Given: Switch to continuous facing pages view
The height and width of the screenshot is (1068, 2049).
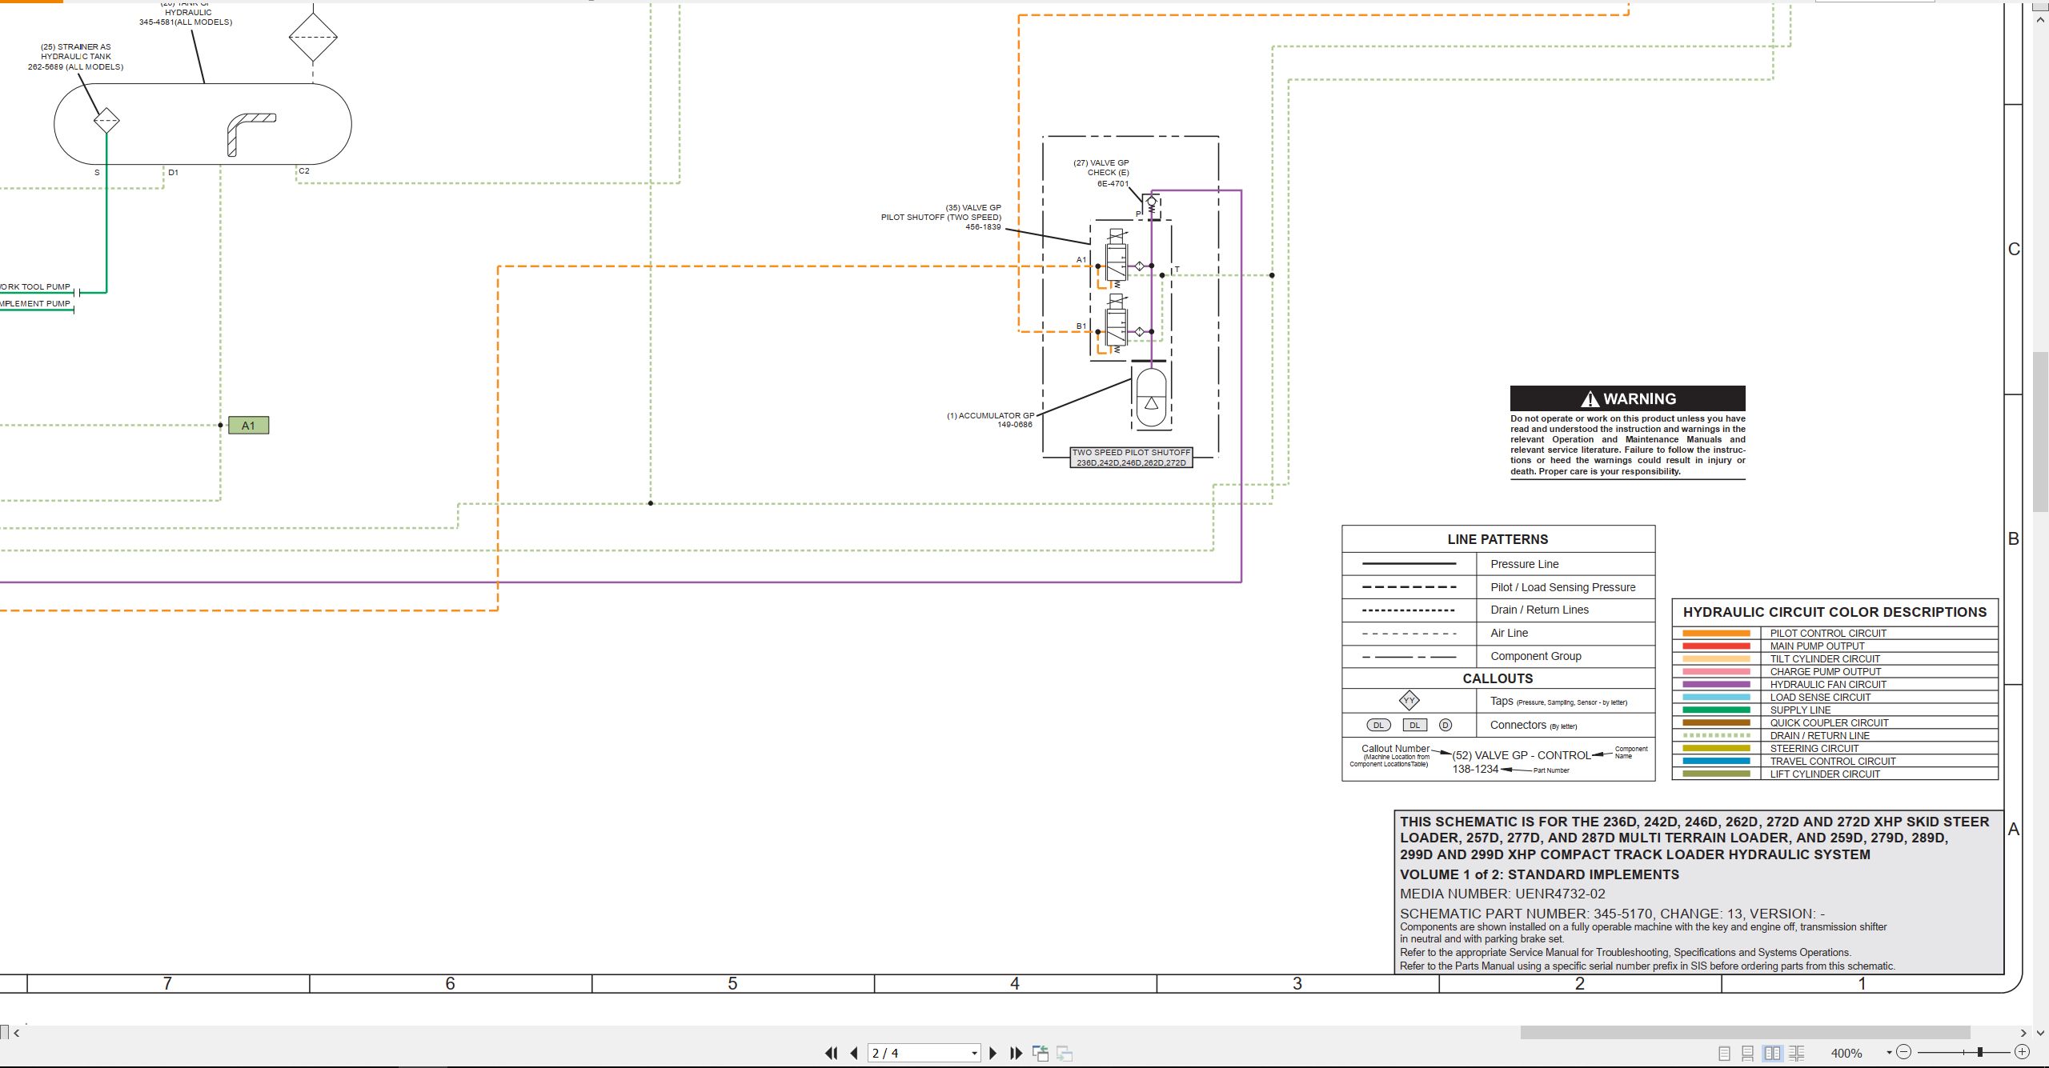Looking at the screenshot, I should (1797, 1054).
